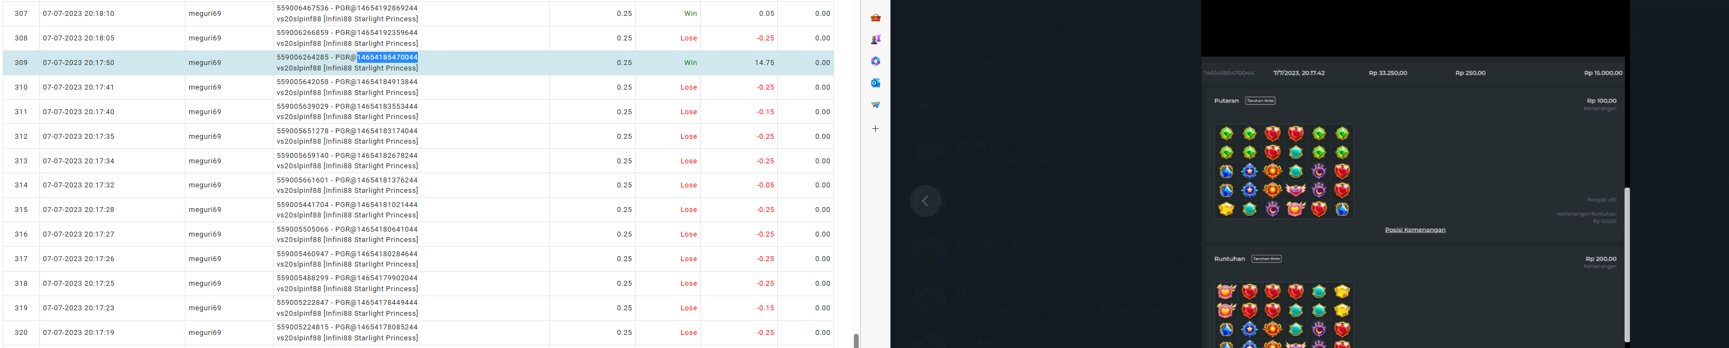Image resolution: width=1729 pixels, height=348 pixels.
Task: Open the Tools briefcase icon in sidebar
Action: (x=875, y=18)
